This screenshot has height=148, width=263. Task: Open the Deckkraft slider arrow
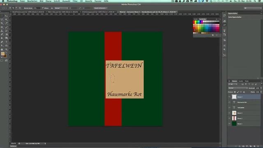pos(261,88)
